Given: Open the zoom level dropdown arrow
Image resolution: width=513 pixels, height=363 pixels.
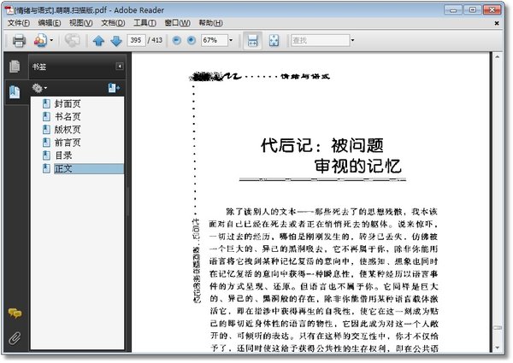Looking at the screenshot, I should 231,40.
